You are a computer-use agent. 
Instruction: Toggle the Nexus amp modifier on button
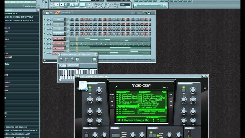[183, 90]
